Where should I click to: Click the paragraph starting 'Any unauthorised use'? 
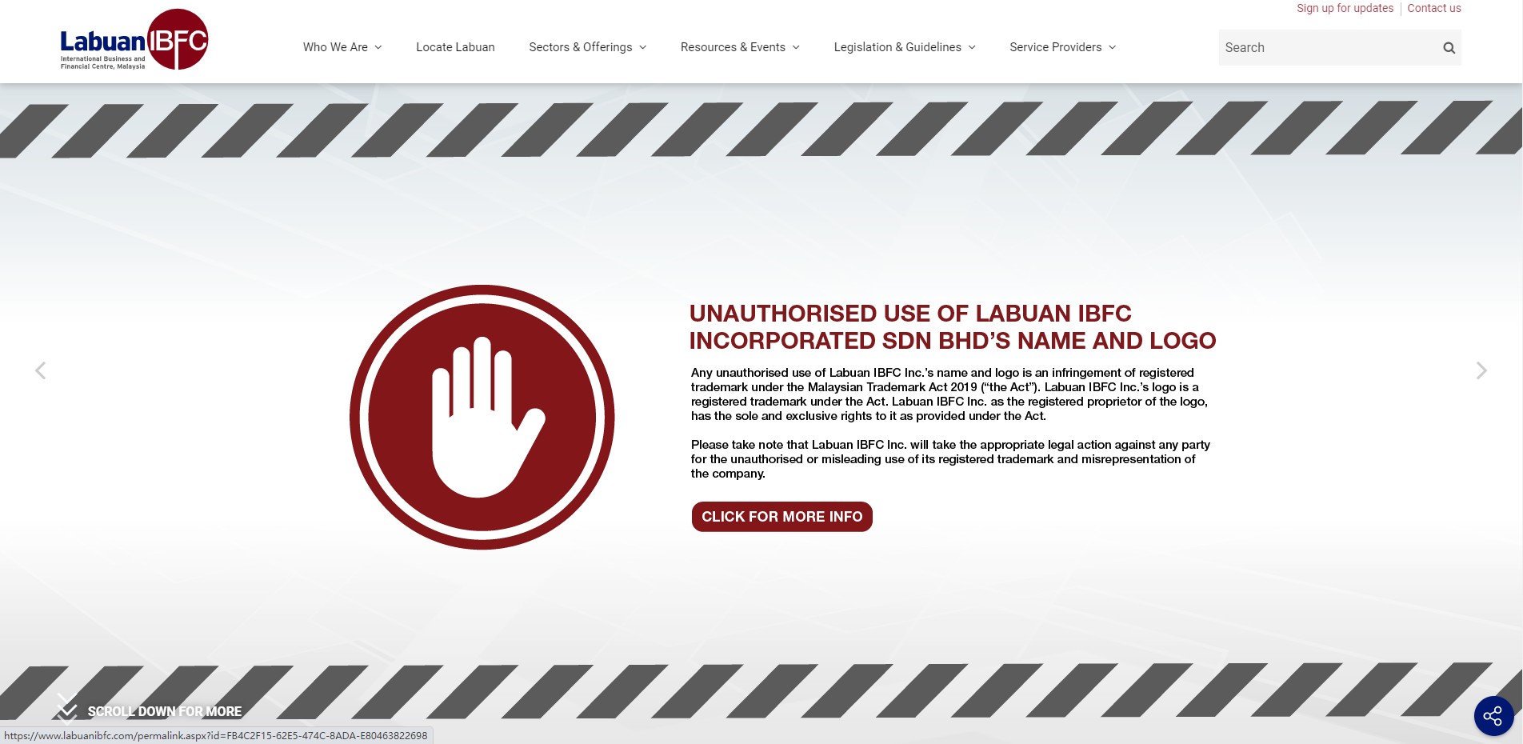pos(949,394)
